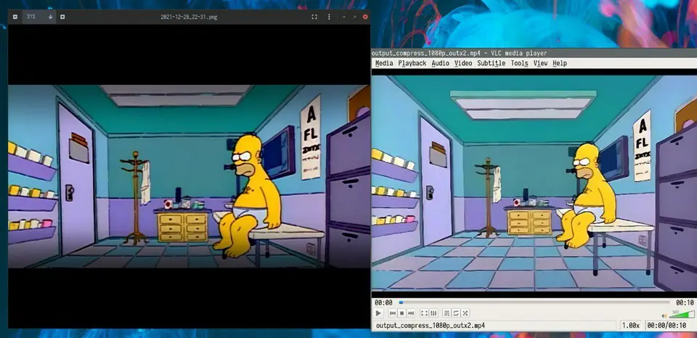Viewport: 697px width, 338px height.
Task: Click the previous media button in VLC
Action: 393,313
